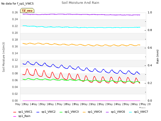Click the Rain (mm) axis label

157,57
